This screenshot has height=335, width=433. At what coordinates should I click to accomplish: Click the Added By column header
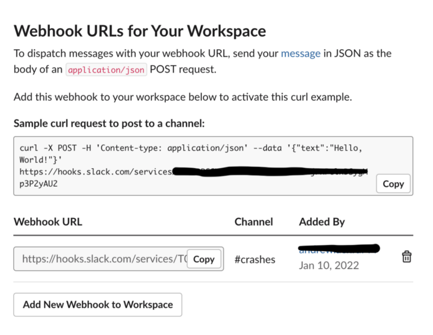point(322,222)
